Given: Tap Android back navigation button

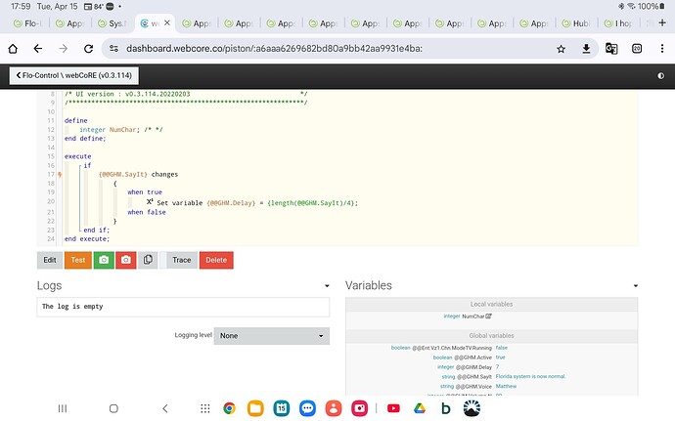Looking at the screenshot, I should (x=165, y=408).
